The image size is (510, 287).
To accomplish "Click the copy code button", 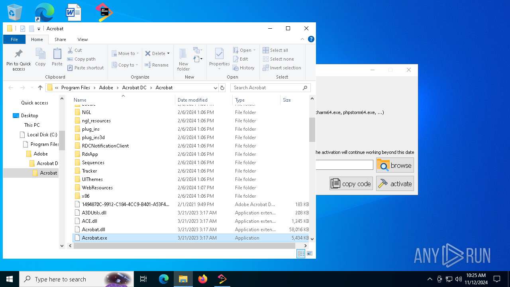I will click(351, 183).
